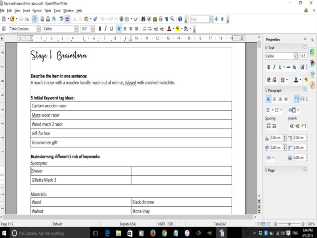Open the Tools menu
The width and height of the screenshot is (317, 238).
click(x=57, y=11)
